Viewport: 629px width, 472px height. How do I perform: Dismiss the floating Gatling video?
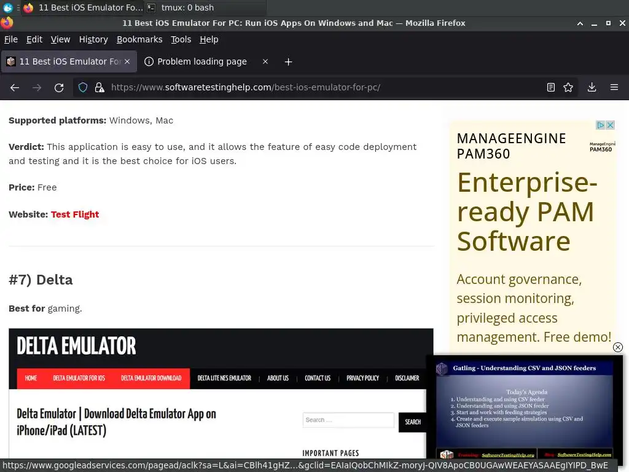tap(618, 347)
